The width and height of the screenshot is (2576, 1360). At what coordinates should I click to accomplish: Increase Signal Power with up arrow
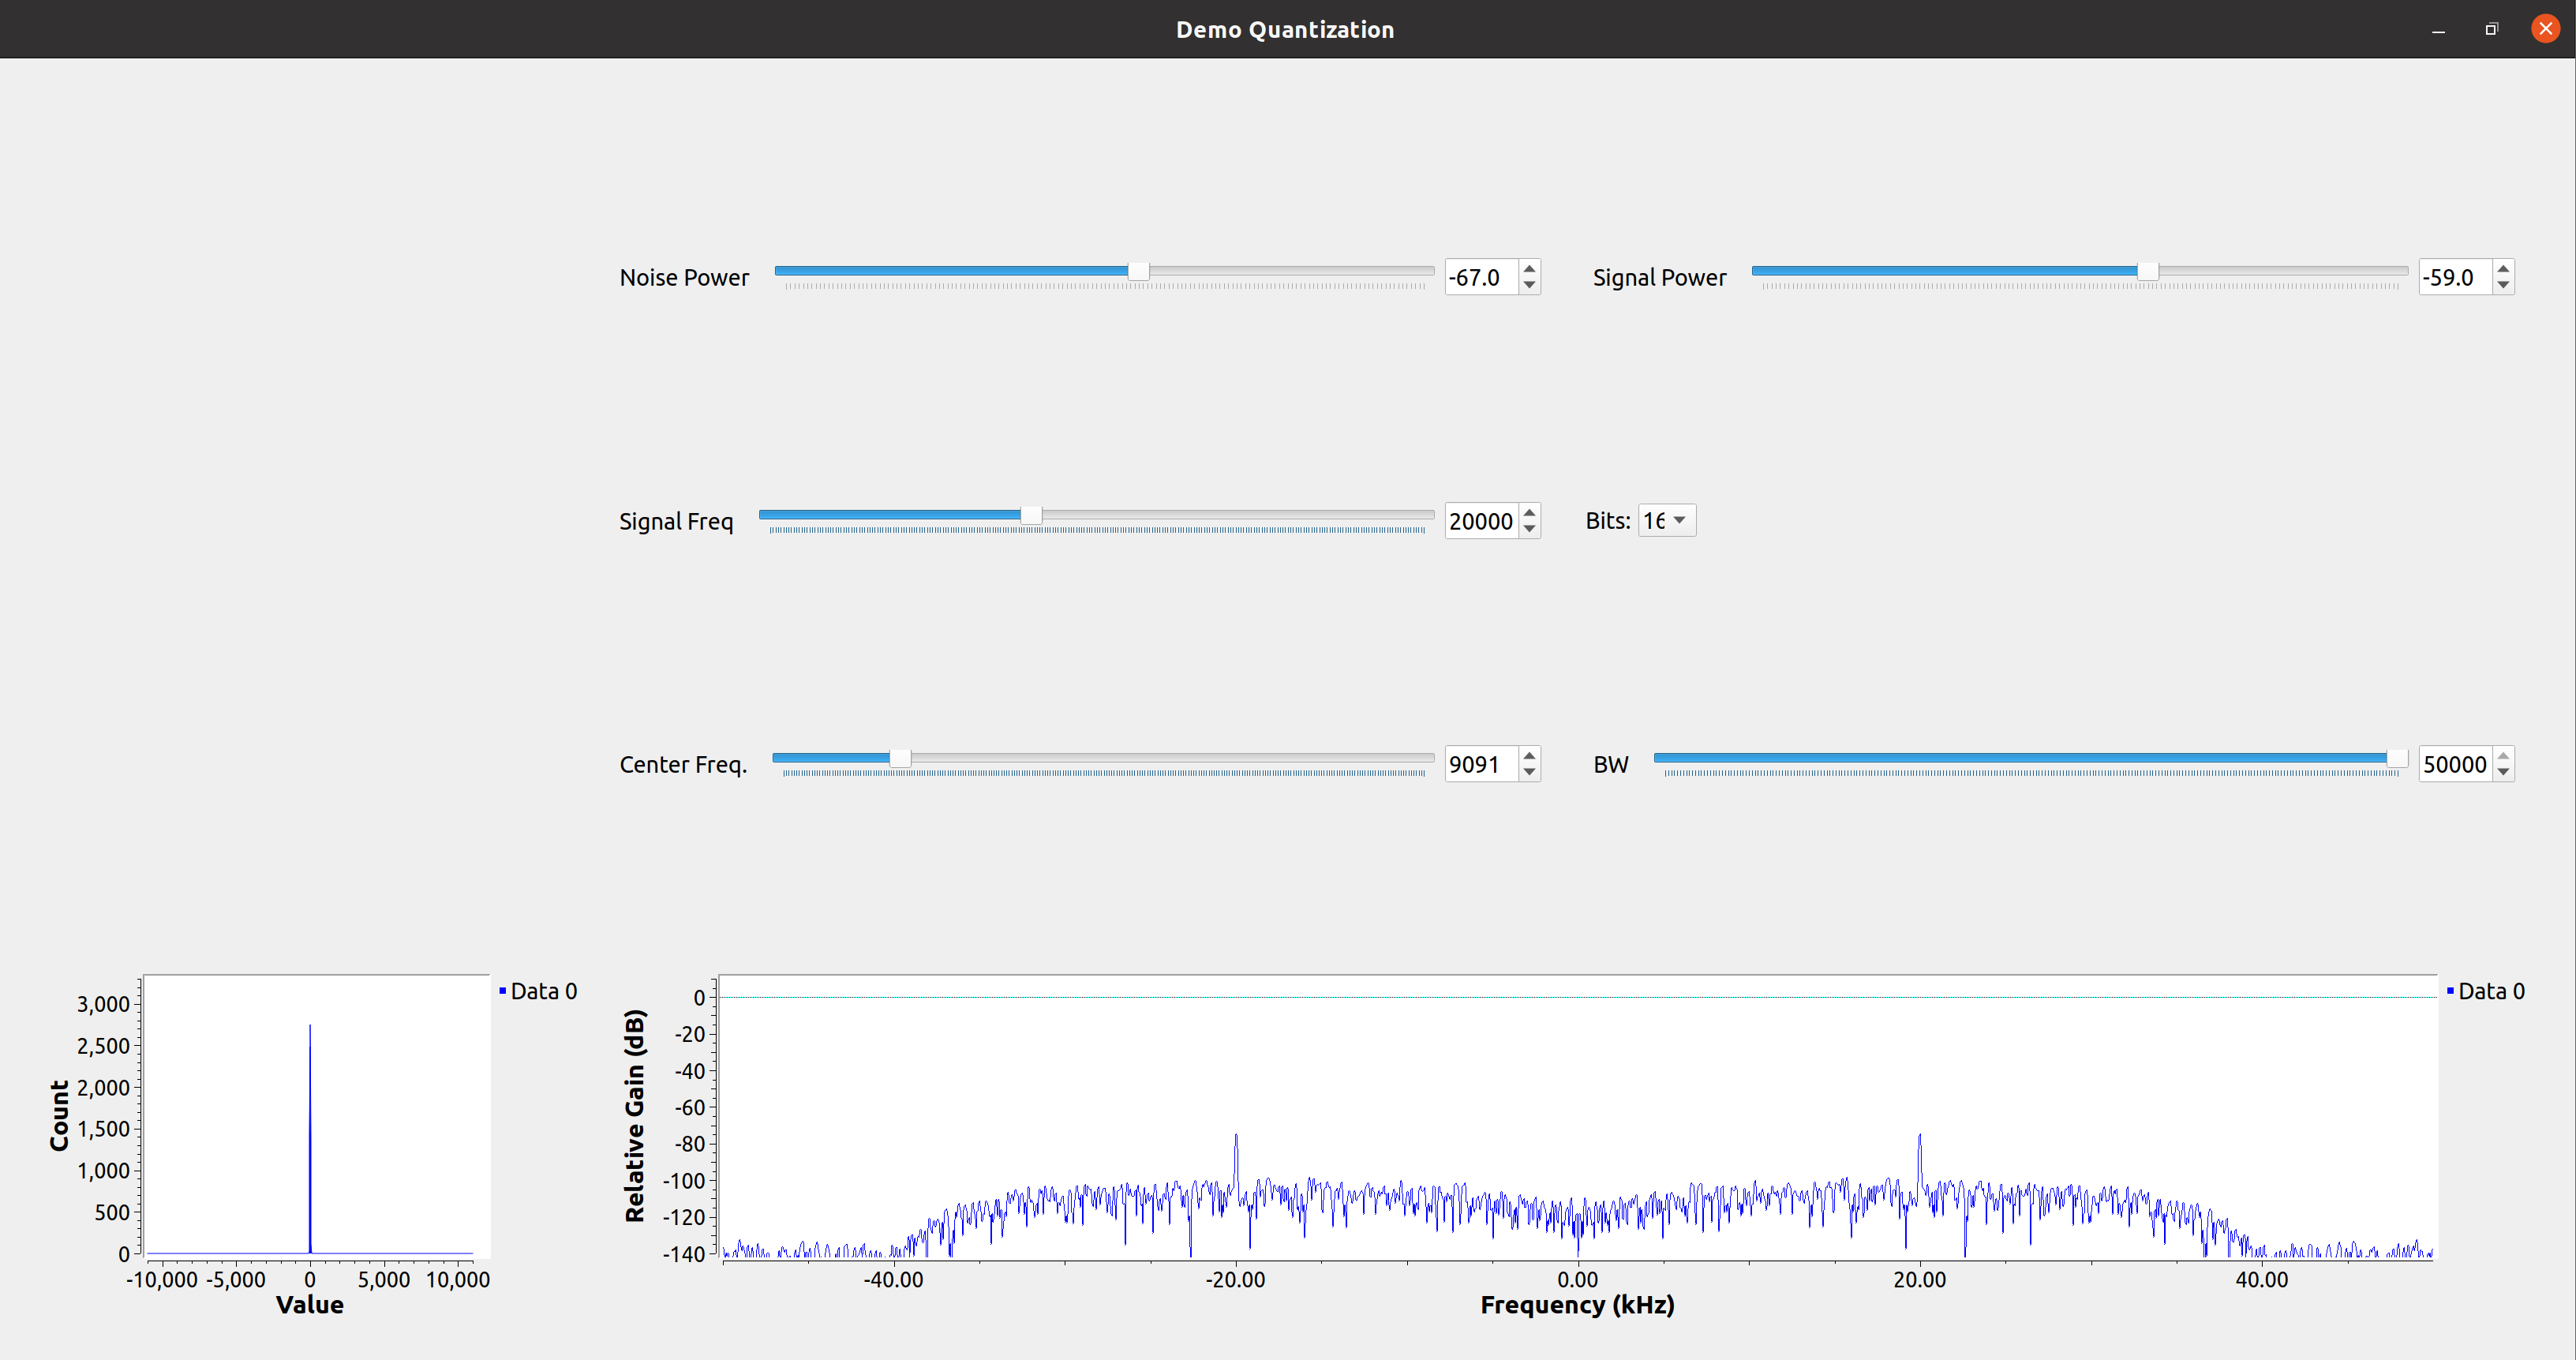tap(2503, 268)
